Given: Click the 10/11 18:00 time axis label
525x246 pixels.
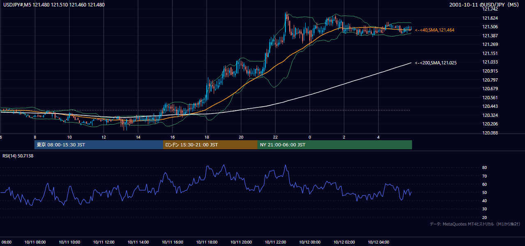Looking at the screenshot, I should click(x=207, y=242).
